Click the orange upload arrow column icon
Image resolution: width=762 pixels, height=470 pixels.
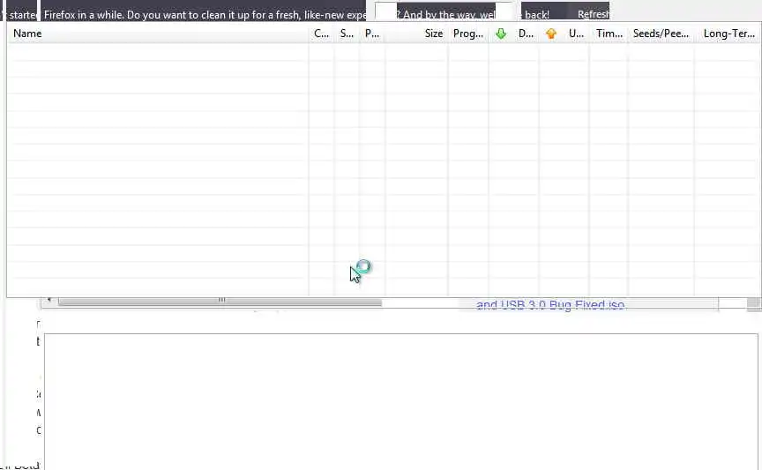click(550, 34)
